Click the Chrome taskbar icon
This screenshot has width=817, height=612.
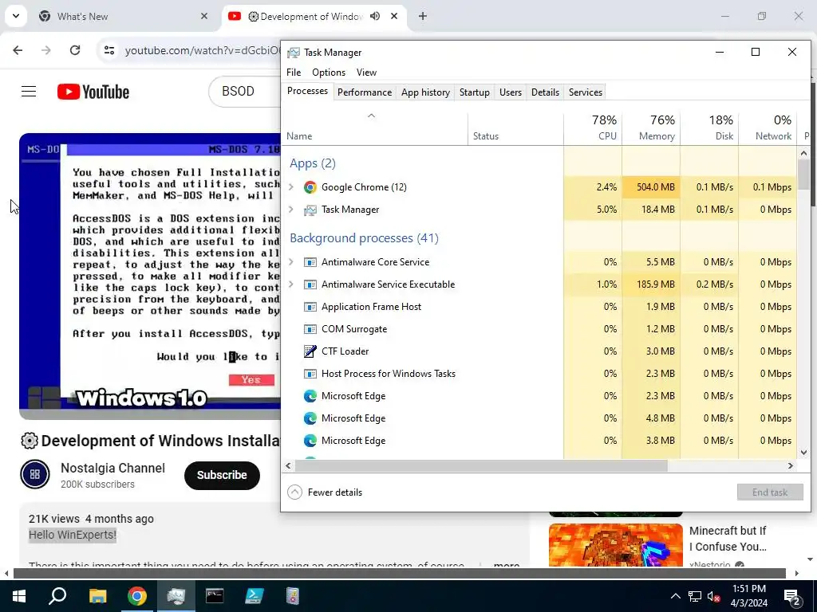(x=137, y=596)
